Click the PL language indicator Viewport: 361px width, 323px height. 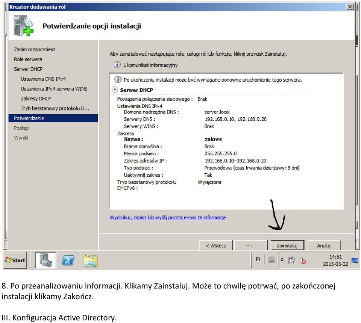(259, 259)
